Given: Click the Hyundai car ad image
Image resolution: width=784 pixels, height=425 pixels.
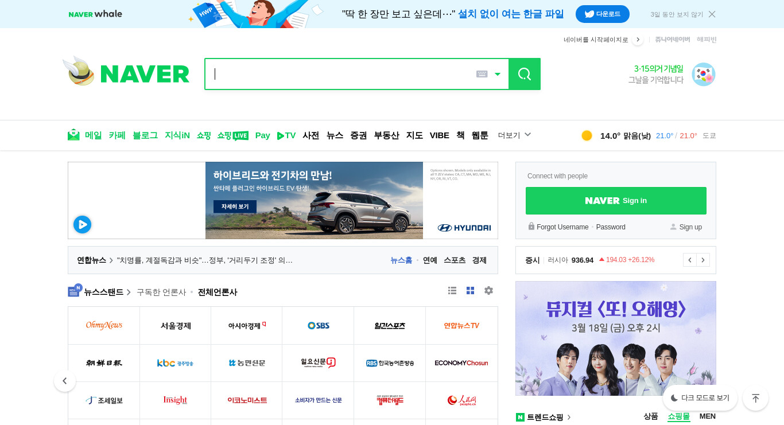Looking at the screenshot, I should [315, 200].
